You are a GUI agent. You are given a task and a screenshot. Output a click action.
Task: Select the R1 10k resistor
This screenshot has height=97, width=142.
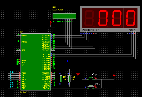tap(61, 79)
